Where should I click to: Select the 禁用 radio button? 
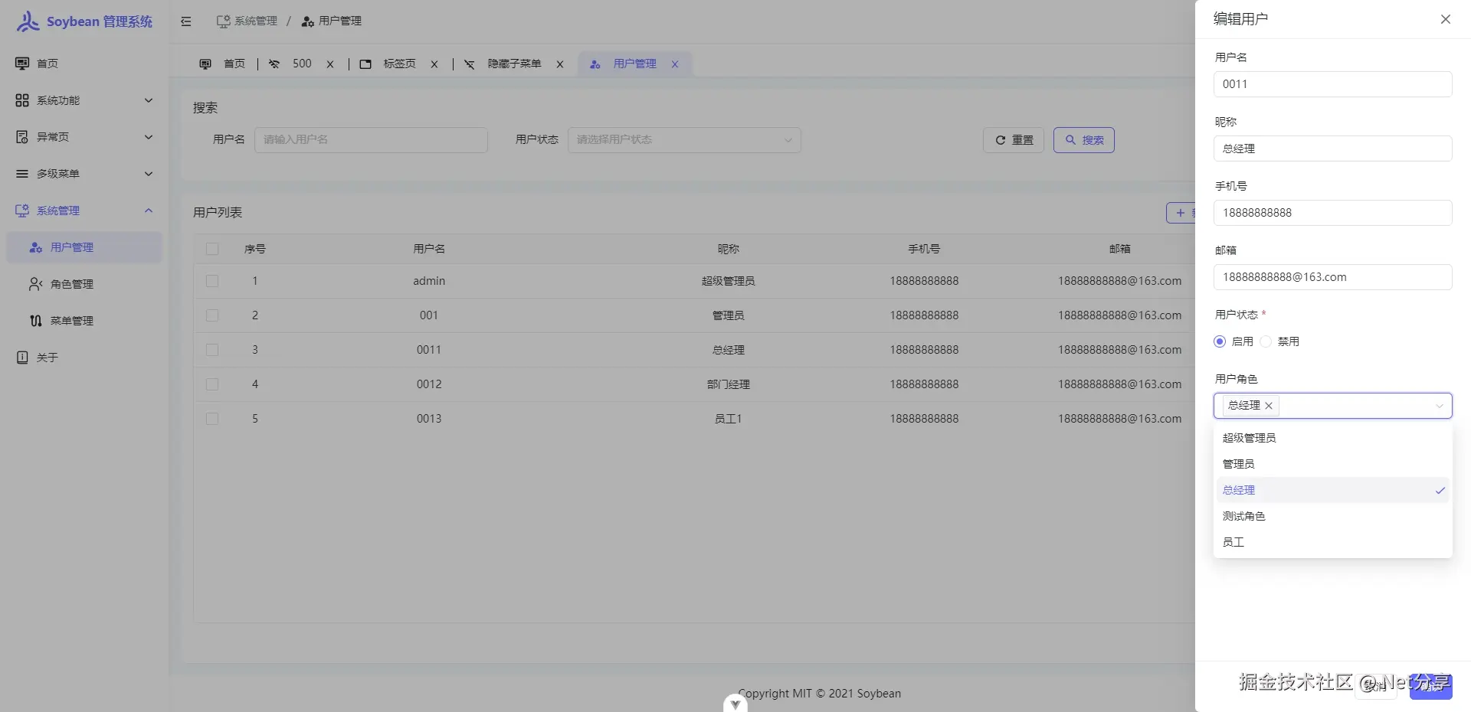tap(1266, 341)
